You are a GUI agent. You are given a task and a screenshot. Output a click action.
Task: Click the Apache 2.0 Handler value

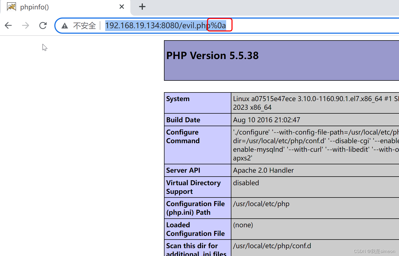click(263, 170)
